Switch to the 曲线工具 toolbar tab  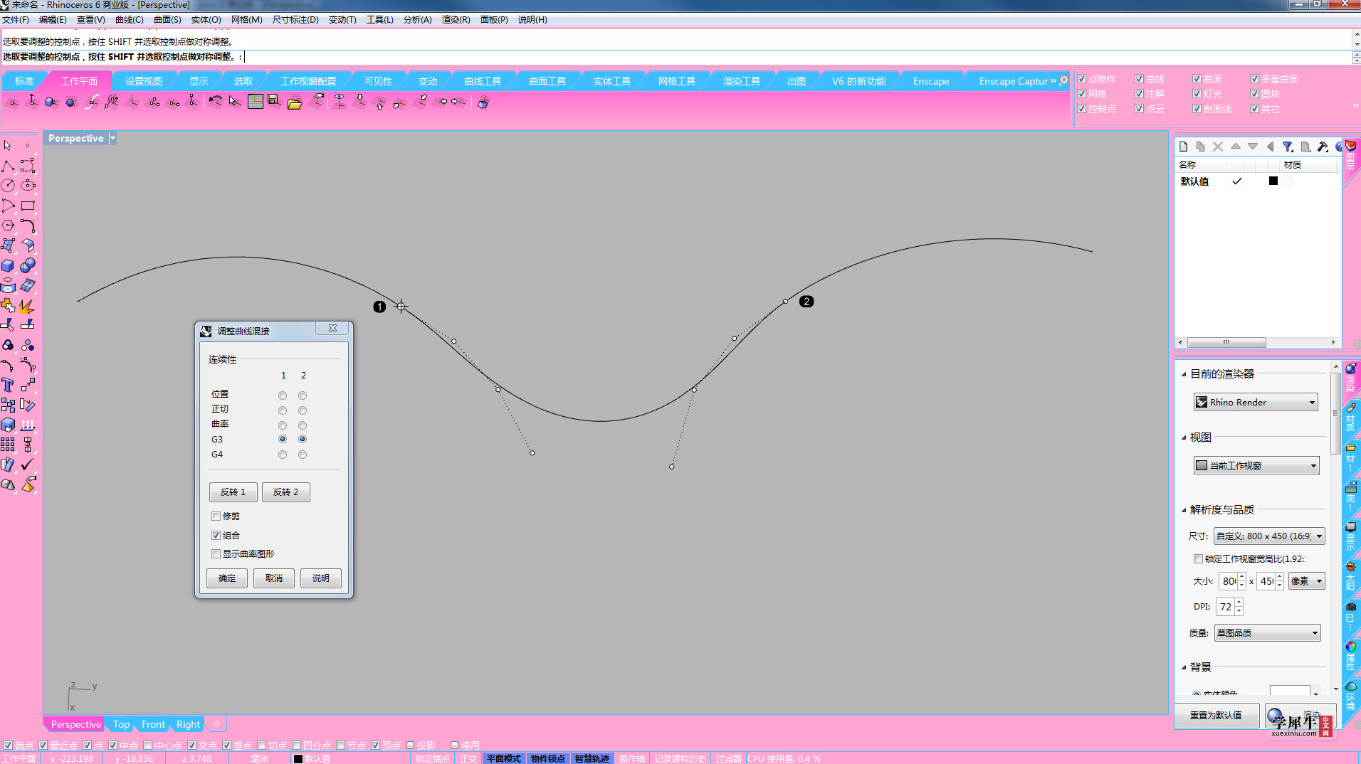(483, 81)
